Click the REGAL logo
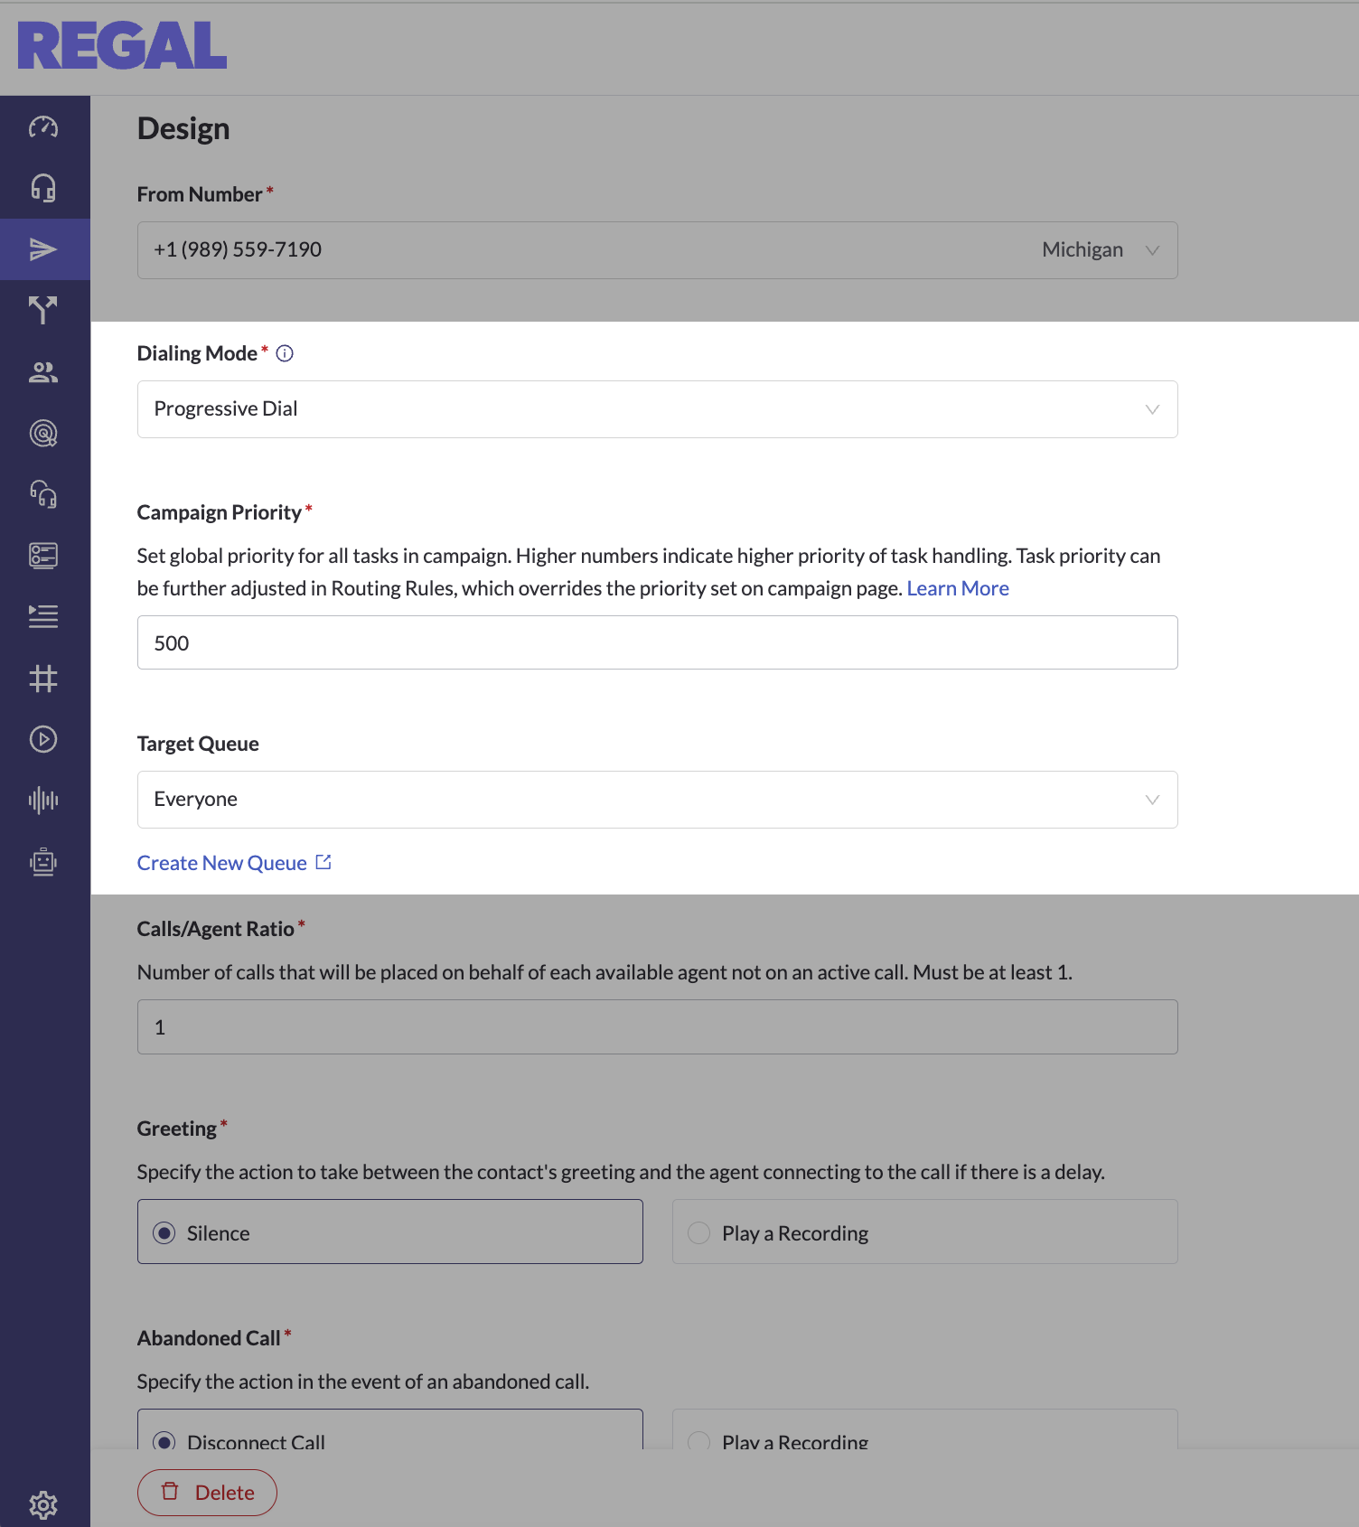 click(122, 46)
